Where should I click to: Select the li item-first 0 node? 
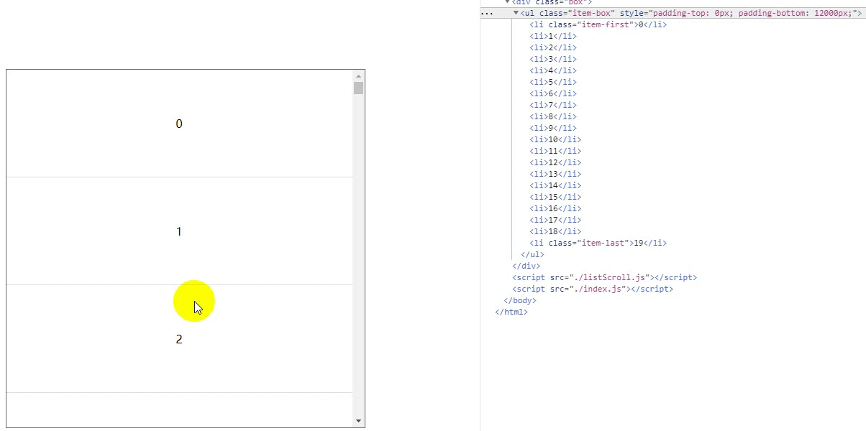[x=598, y=24]
